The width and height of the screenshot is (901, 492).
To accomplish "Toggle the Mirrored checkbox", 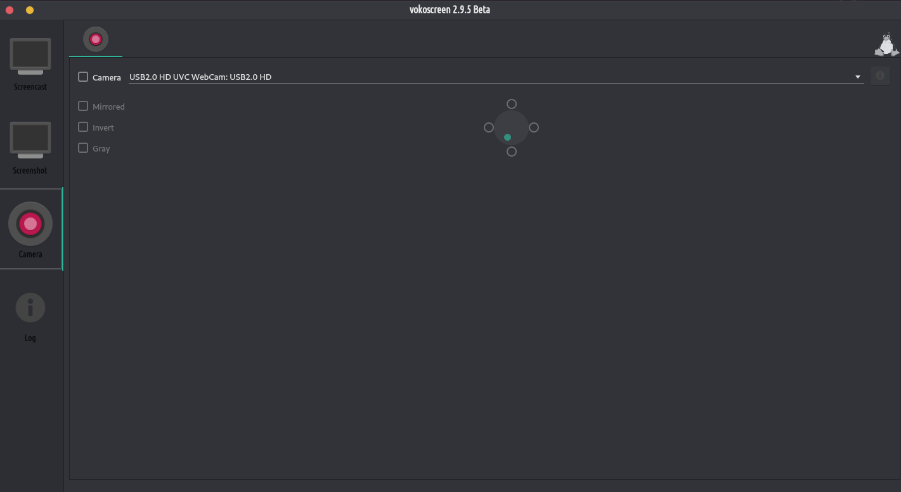I will [83, 106].
